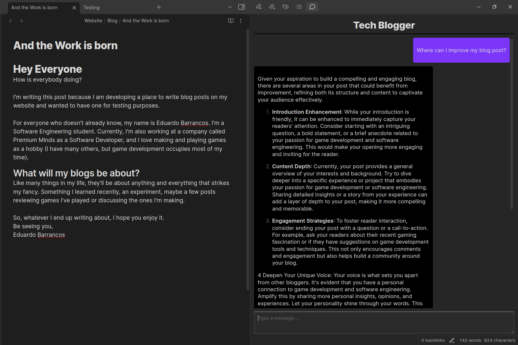Select the chat bubble sidebar icon
The height and width of the screenshot is (345, 518).
tap(312, 7)
